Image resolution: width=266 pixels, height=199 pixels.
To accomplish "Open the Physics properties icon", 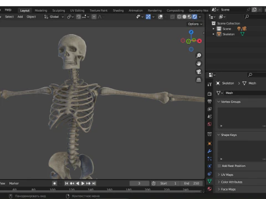I will [x=209, y=166].
